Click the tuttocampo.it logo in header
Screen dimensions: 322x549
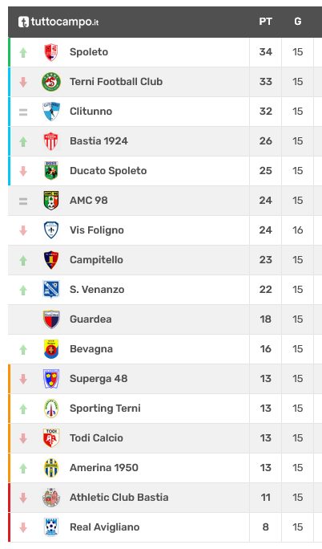pyautogui.click(x=58, y=22)
